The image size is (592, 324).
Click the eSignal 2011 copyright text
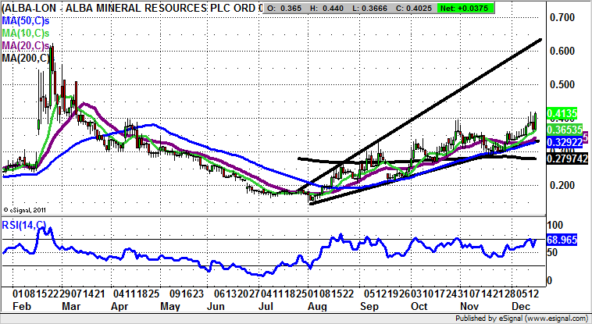click(x=26, y=209)
